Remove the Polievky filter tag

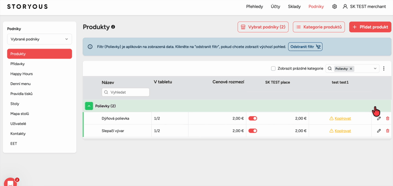(351, 69)
